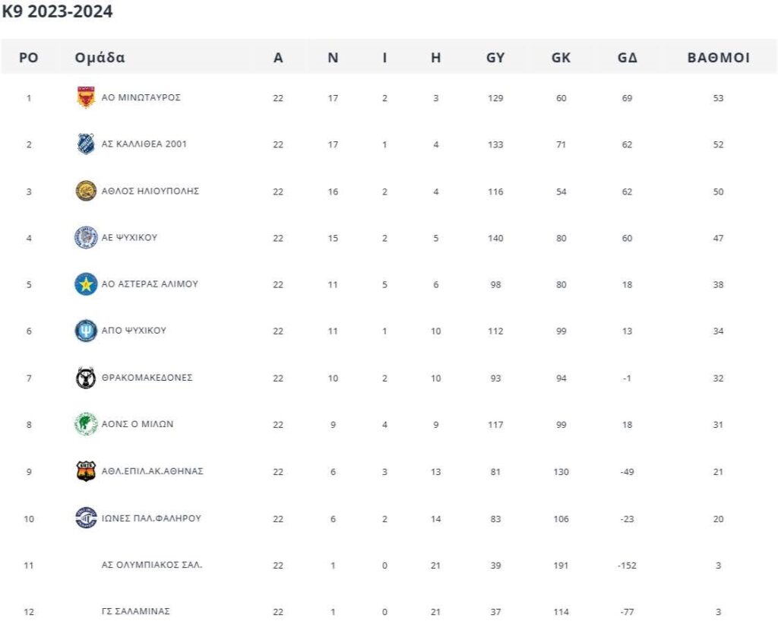Viewport: 778px width, 640px height.
Task: Click the ΑΟ ΑΣΤΕΡΑΣ ΑΛΙΜΟΥ star logo
Action: (x=86, y=284)
